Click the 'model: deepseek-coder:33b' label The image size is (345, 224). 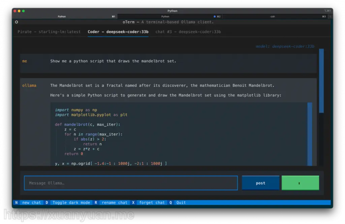pyautogui.click(x=285, y=46)
